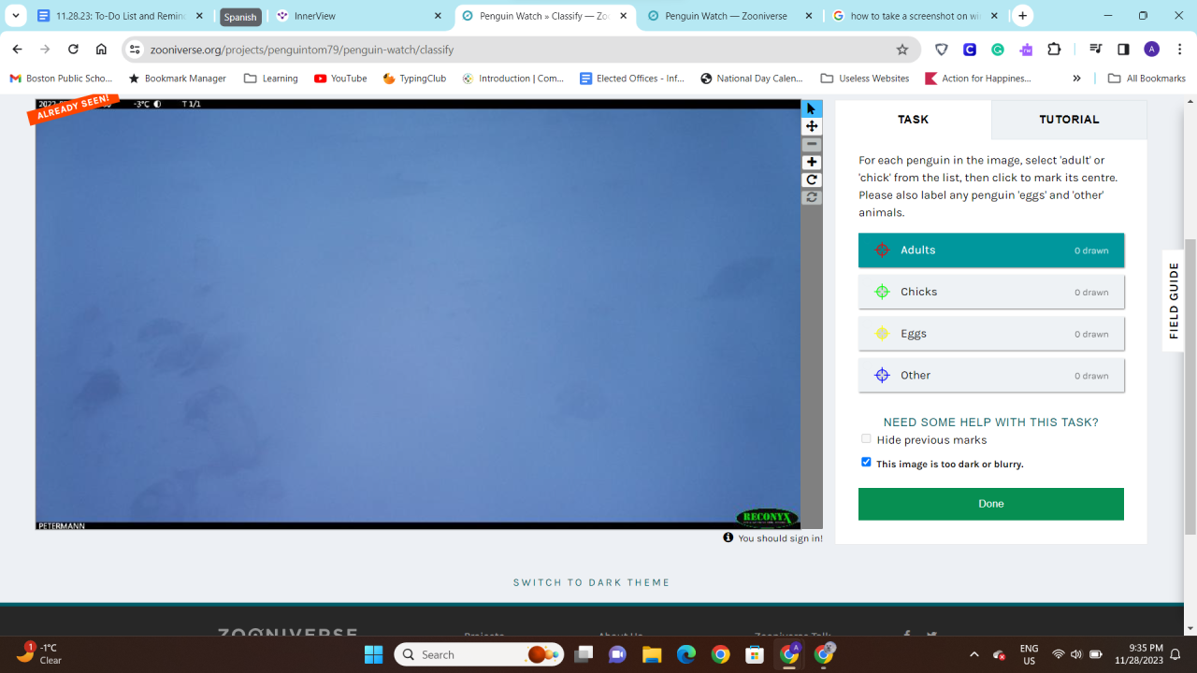Open the taskbar weather widget
This screenshot has height=673, width=1197.
point(39,653)
